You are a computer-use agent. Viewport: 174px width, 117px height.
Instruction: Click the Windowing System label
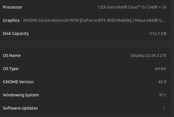click(21, 95)
